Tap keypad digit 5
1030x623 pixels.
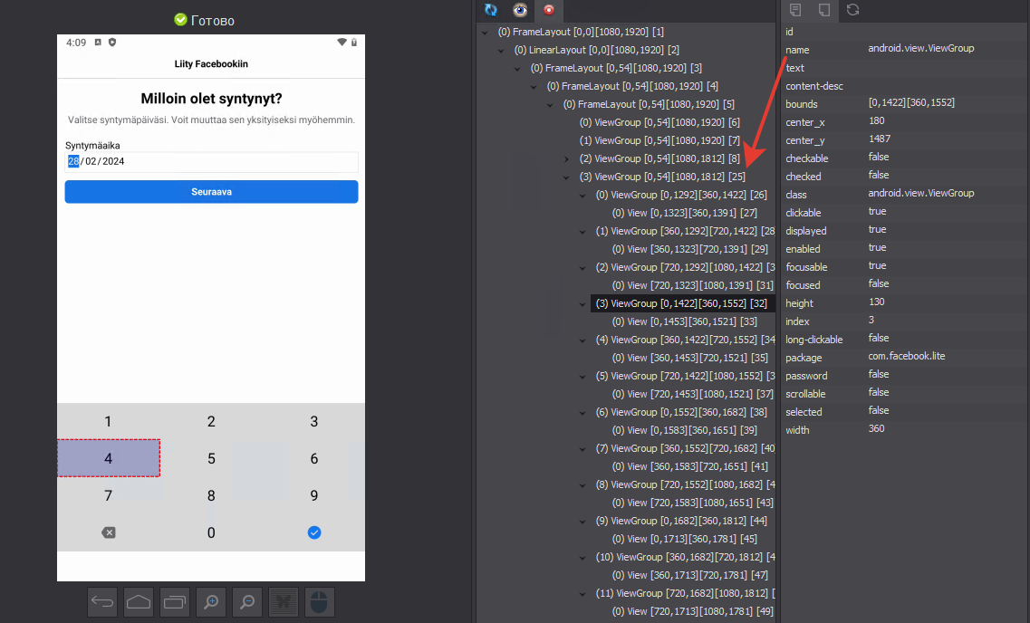coord(211,458)
